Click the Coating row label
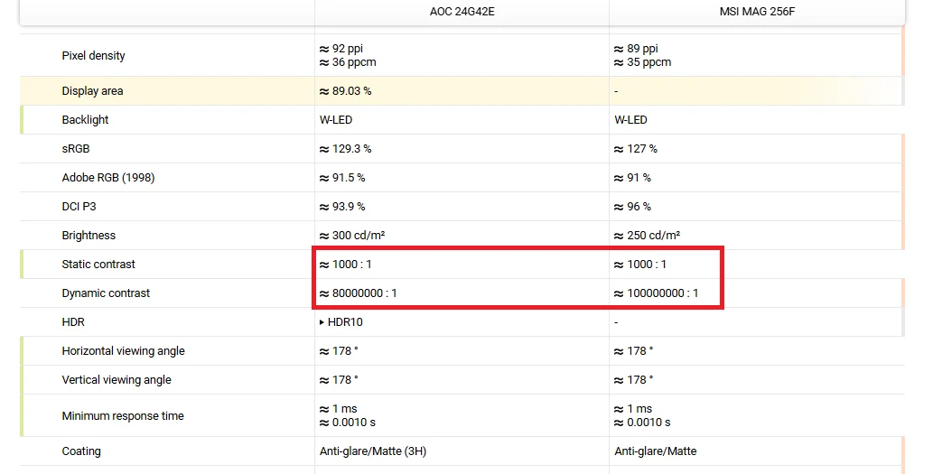Viewport: 933px width, 474px height. click(81, 451)
